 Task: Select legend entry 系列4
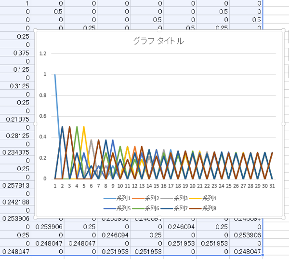click(203, 198)
